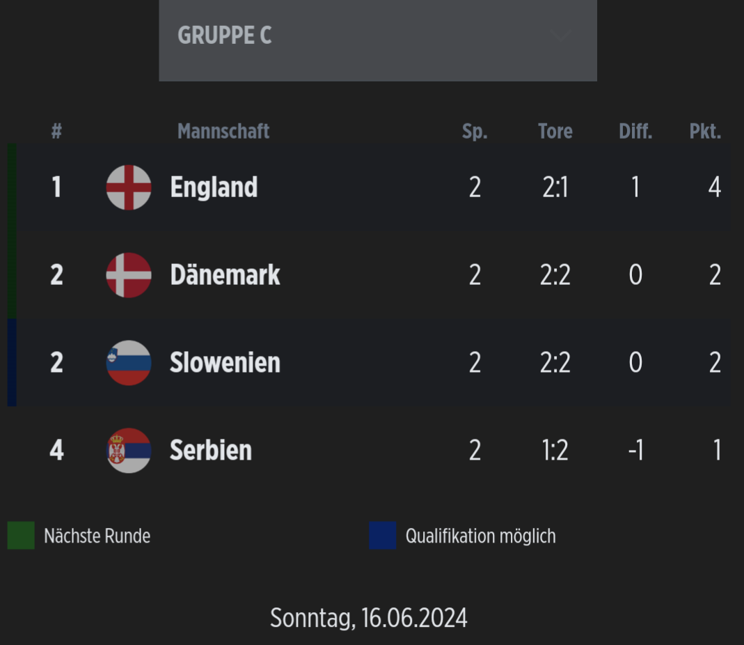Open the Gruppe C dropdown selector
The height and width of the screenshot is (645, 744).
click(378, 40)
